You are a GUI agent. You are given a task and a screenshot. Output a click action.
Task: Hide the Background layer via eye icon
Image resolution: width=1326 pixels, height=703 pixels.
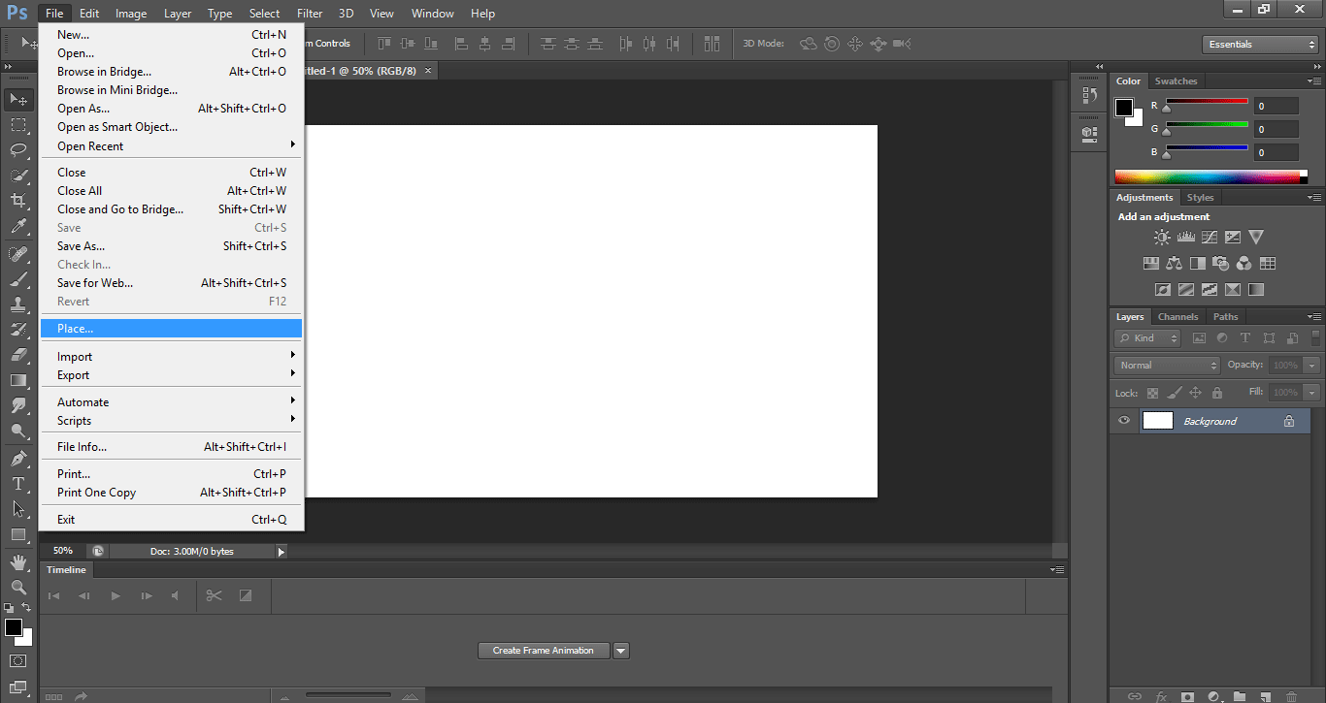coord(1124,421)
